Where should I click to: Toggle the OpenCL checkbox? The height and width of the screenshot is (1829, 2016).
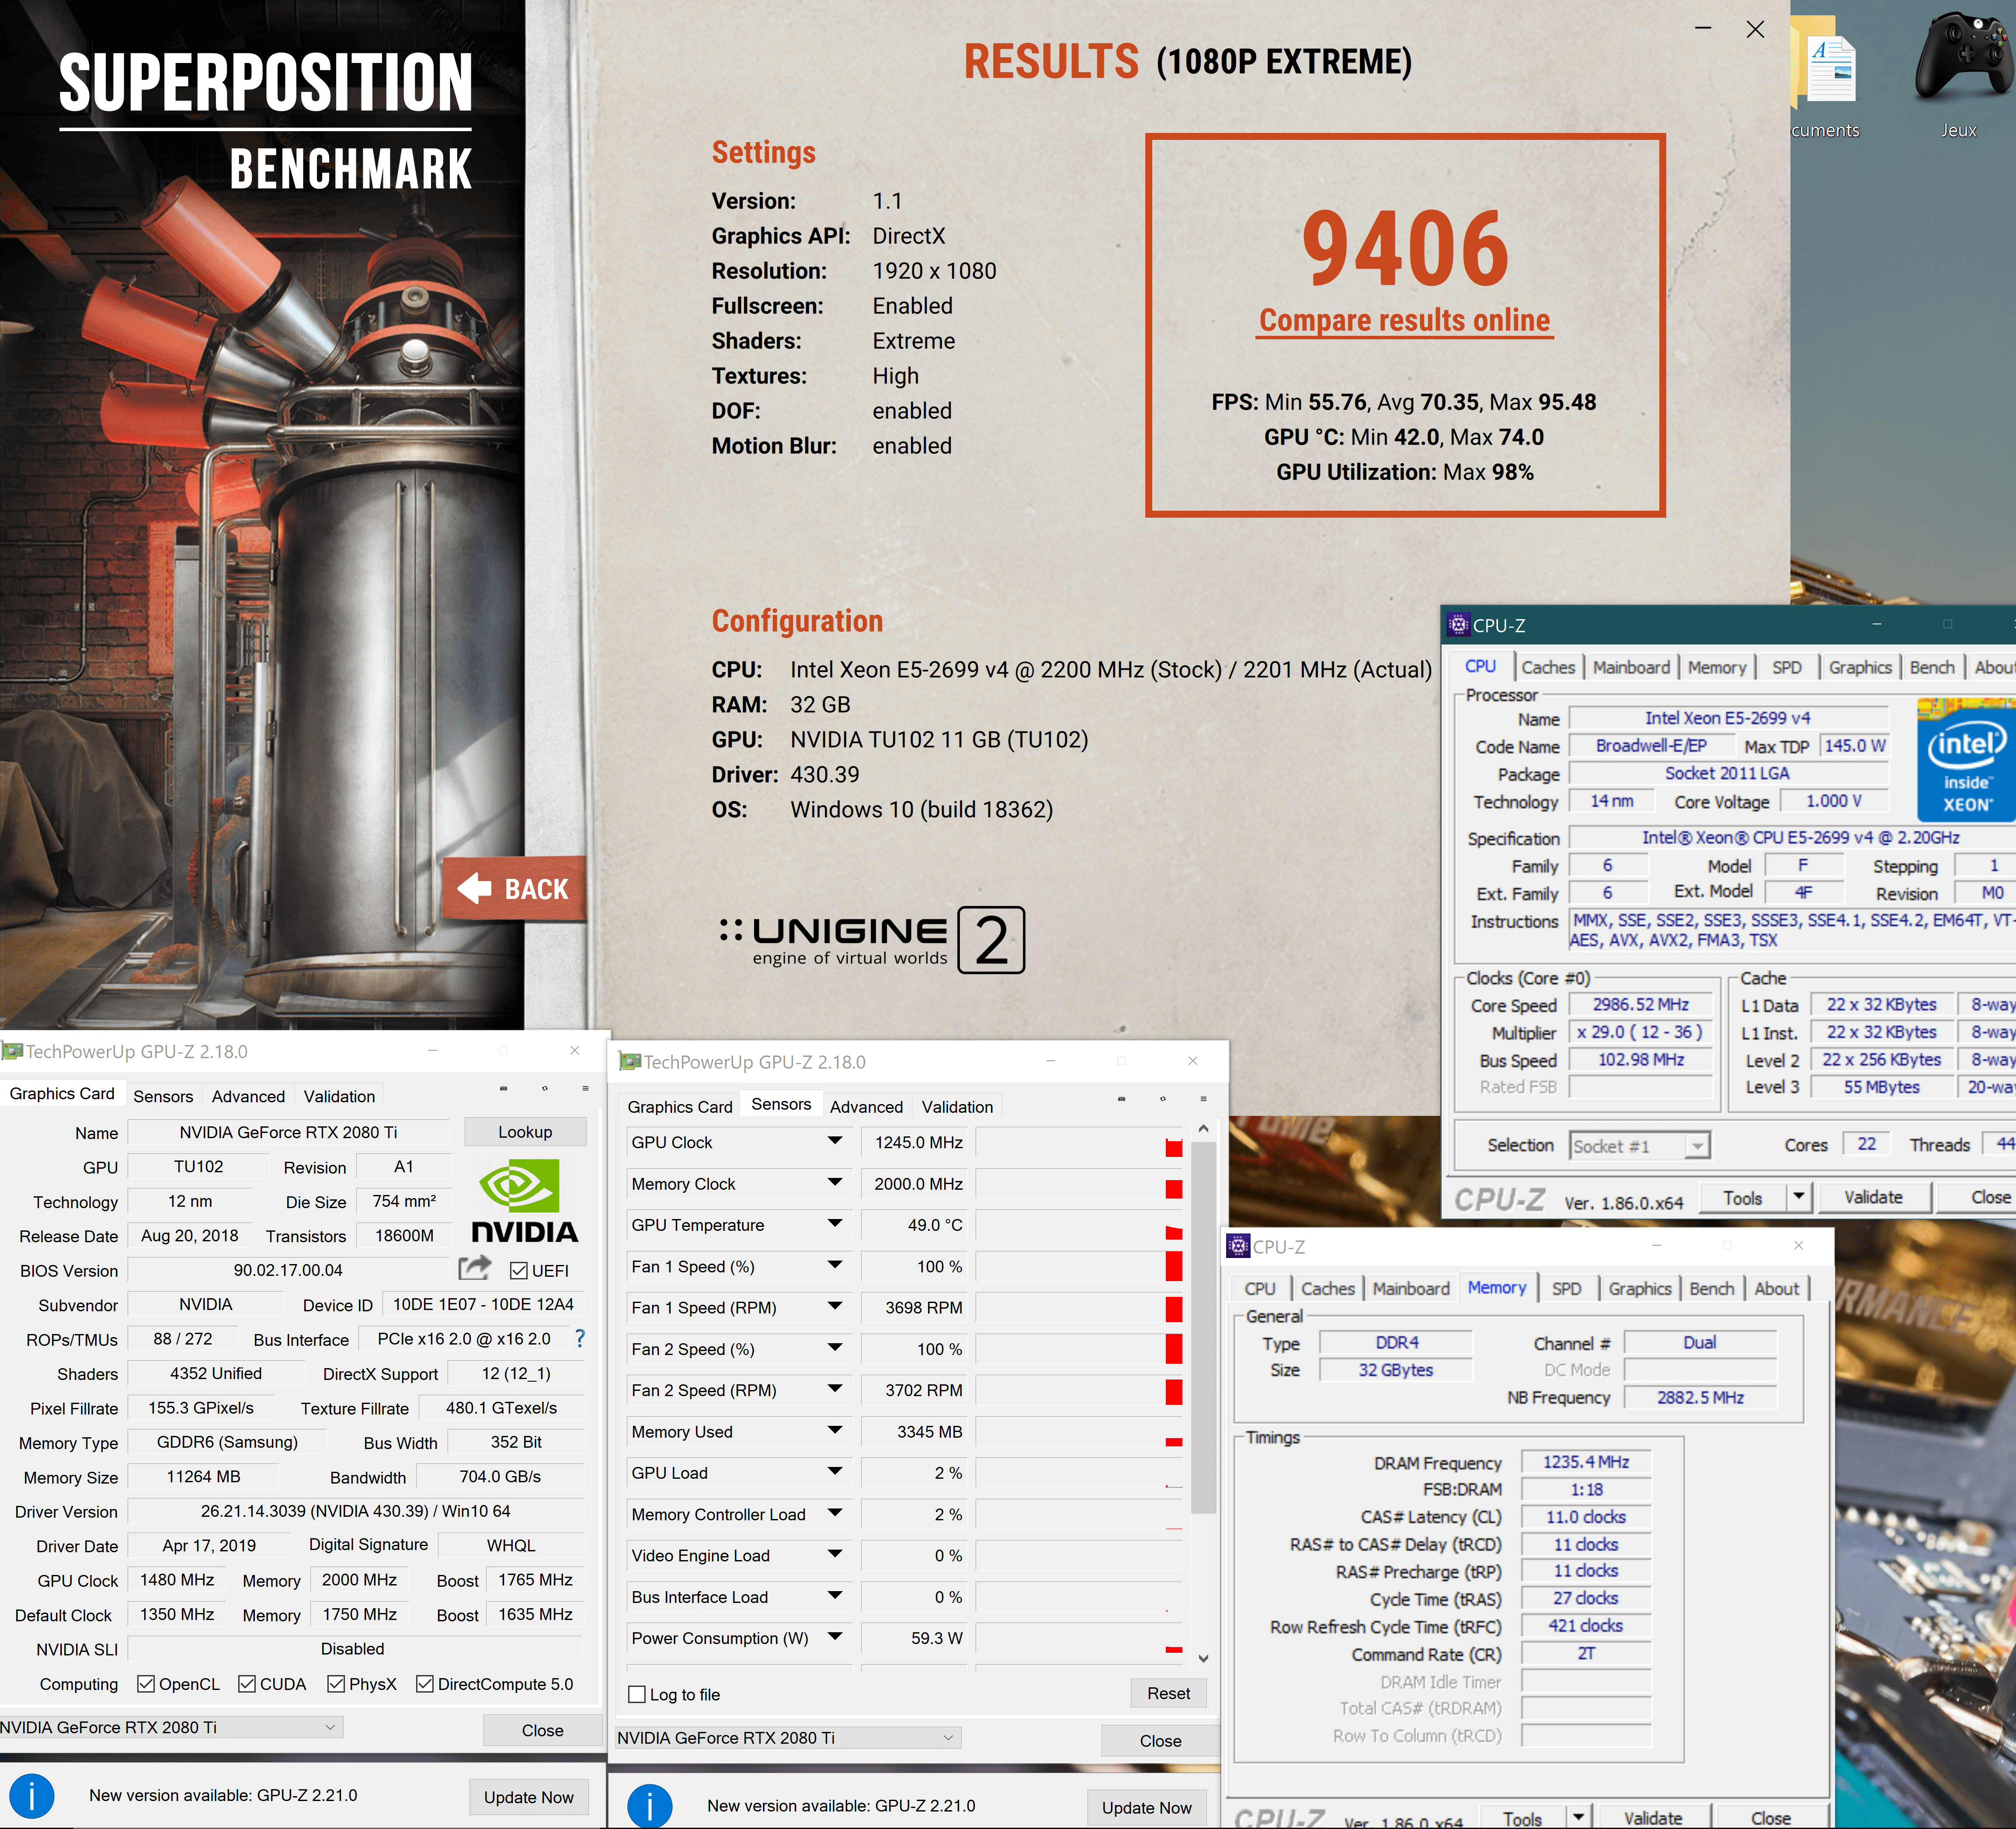click(146, 1683)
